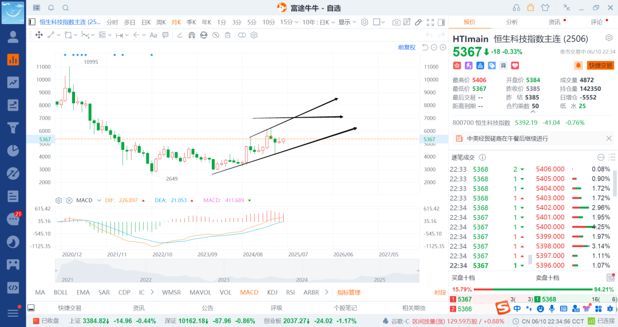Select the eraser/pen draw tool in top toolbar

click(418, 22)
